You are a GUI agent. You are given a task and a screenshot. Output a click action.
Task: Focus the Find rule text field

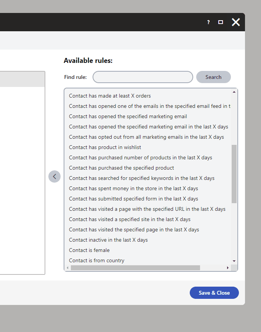(x=143, y=77)
